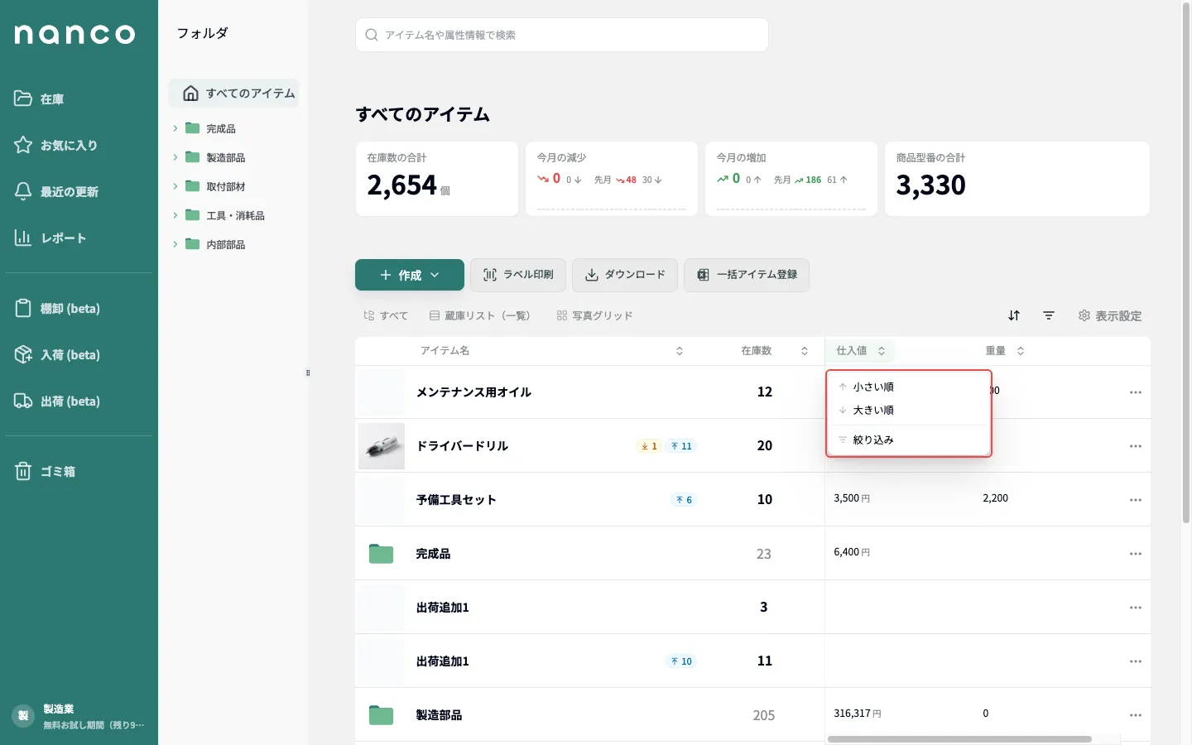Click ラベル印刷 button
This screenshot has height=745, width=1192.
pos(518,275)
